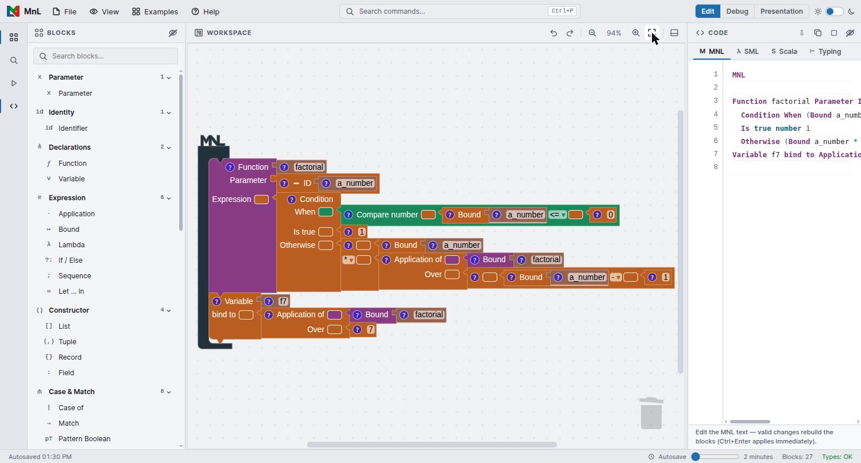Open help for the Compare number block
Screen dimensions: 861x463
pyautogui.click(x=348, y=215)
